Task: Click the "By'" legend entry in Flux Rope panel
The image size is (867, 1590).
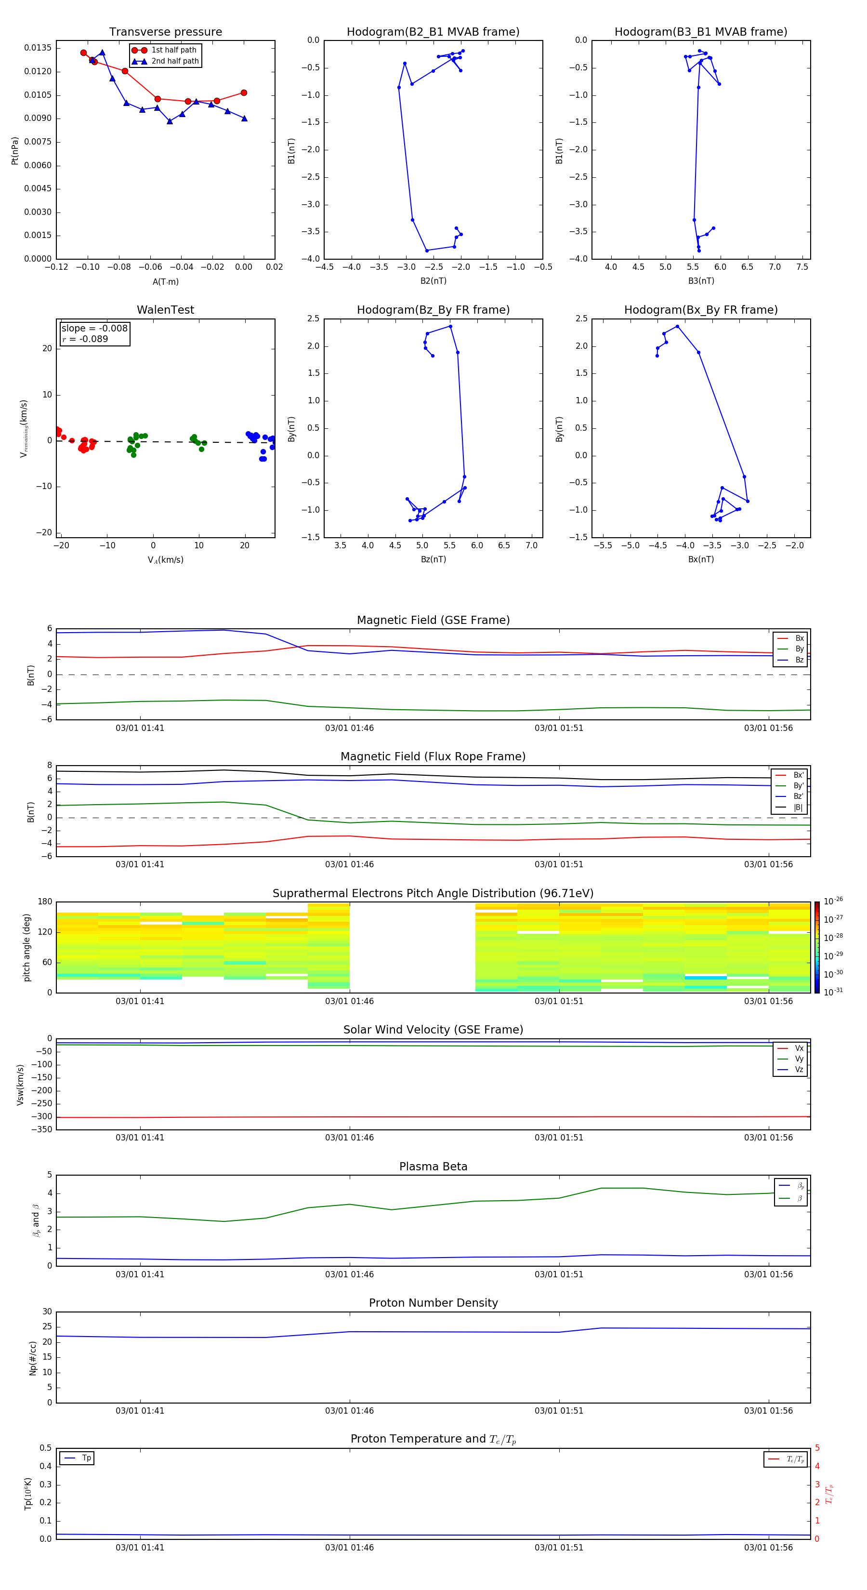Action: point(790,786)
